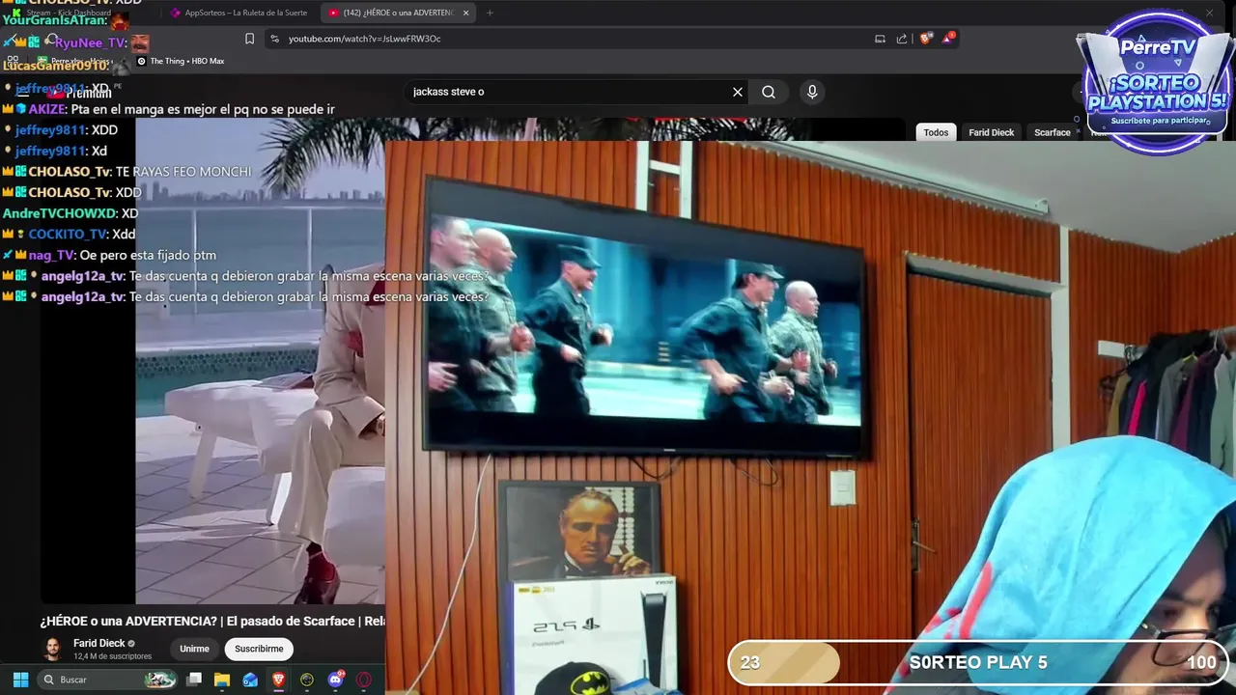1236x695 pixels.
Task: Select the Brave browser taskbar icon
Action: pos(279,680)
